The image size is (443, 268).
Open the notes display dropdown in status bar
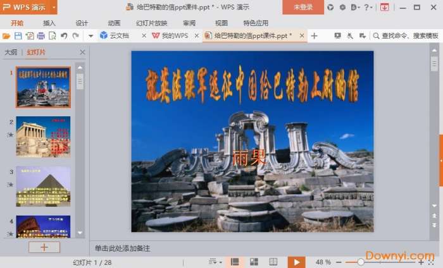point(215,262)
